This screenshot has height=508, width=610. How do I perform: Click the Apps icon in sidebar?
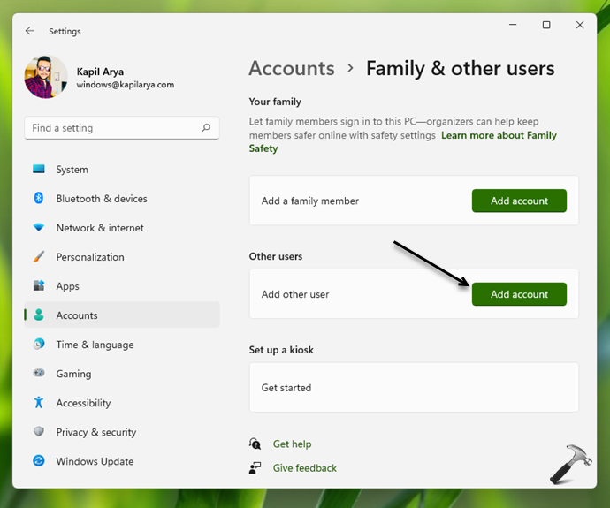point(39,286)
